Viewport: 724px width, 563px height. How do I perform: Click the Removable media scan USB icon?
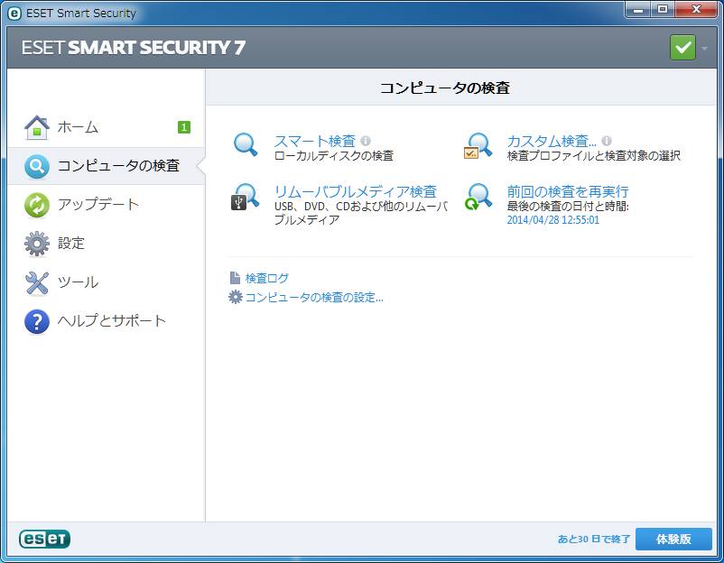tap(245, 197)
